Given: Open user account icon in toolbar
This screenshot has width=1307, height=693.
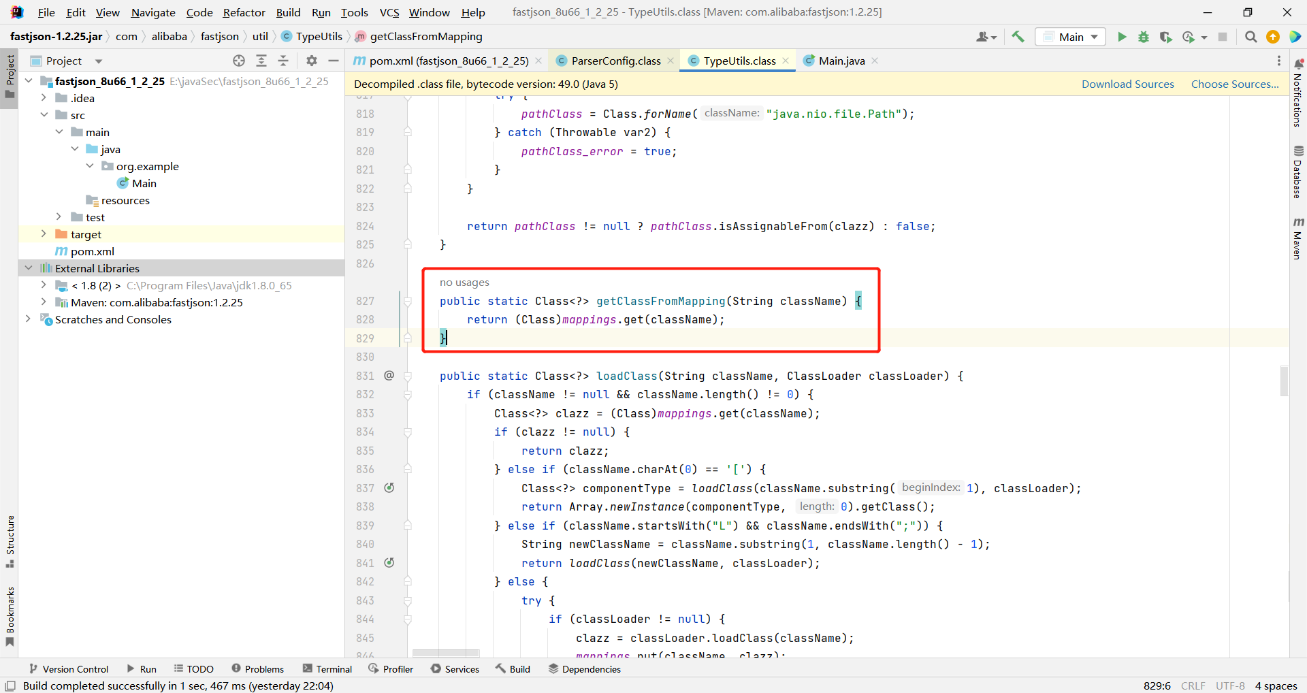Looking at the screenshot, I should coord(986,37).
